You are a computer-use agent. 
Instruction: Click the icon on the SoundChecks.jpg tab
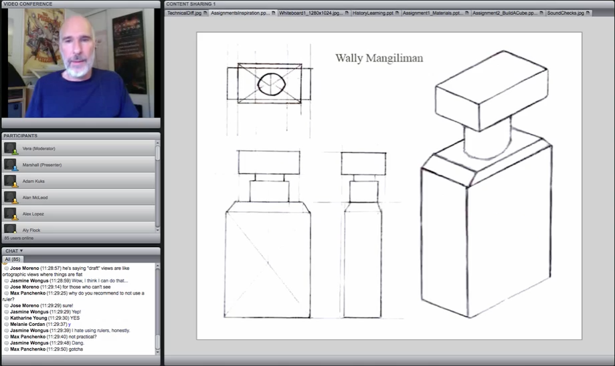coord(588,13)
